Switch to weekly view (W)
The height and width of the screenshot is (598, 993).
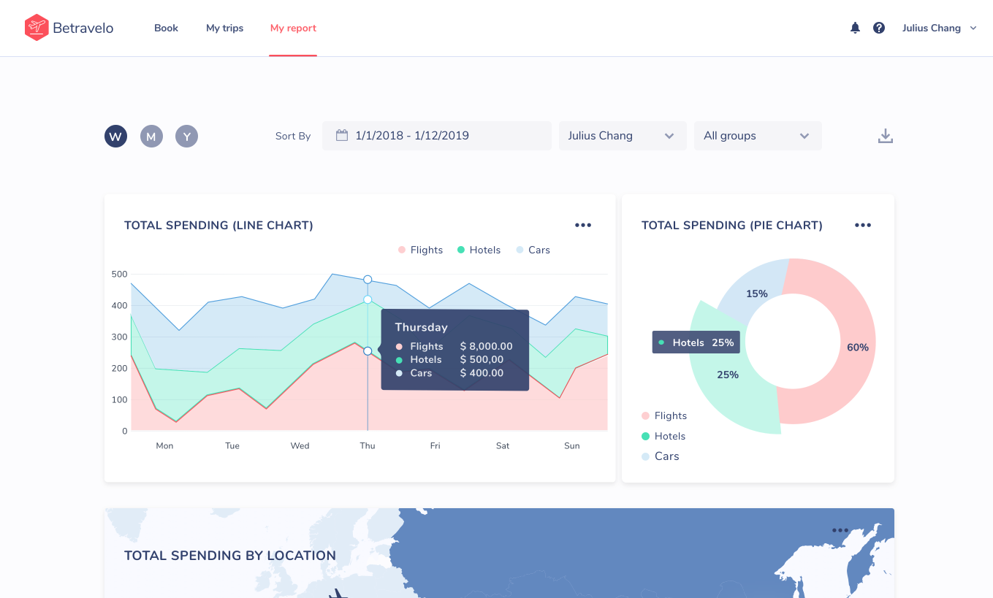click(x=115, y=136)
